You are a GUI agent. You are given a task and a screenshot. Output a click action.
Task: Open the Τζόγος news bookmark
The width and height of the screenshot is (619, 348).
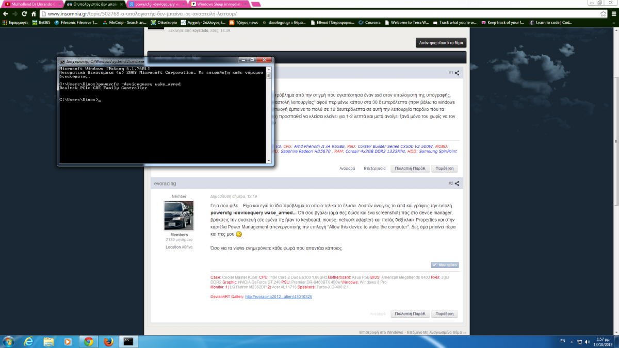[x=243, y=23]
